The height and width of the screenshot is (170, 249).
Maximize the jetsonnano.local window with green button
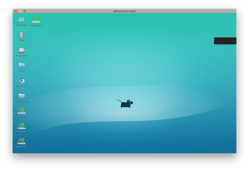(x=25, y=11)
